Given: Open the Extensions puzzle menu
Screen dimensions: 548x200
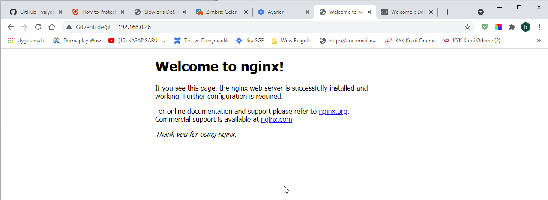Looking at the screenshot, I should pyautogui.click(x=512, y=27).
